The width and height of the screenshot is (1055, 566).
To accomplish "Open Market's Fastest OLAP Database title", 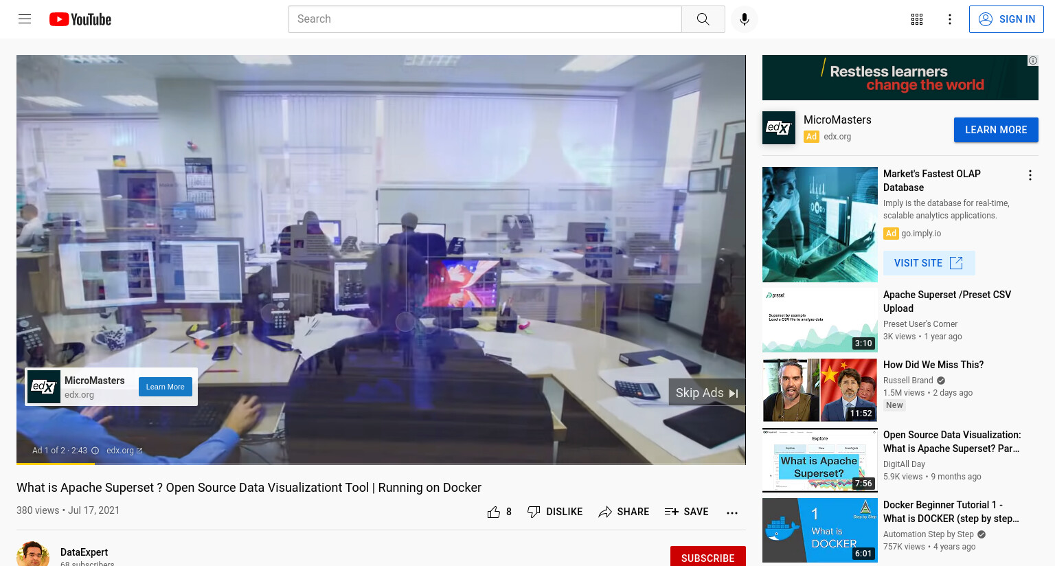I will pos(932,181).
